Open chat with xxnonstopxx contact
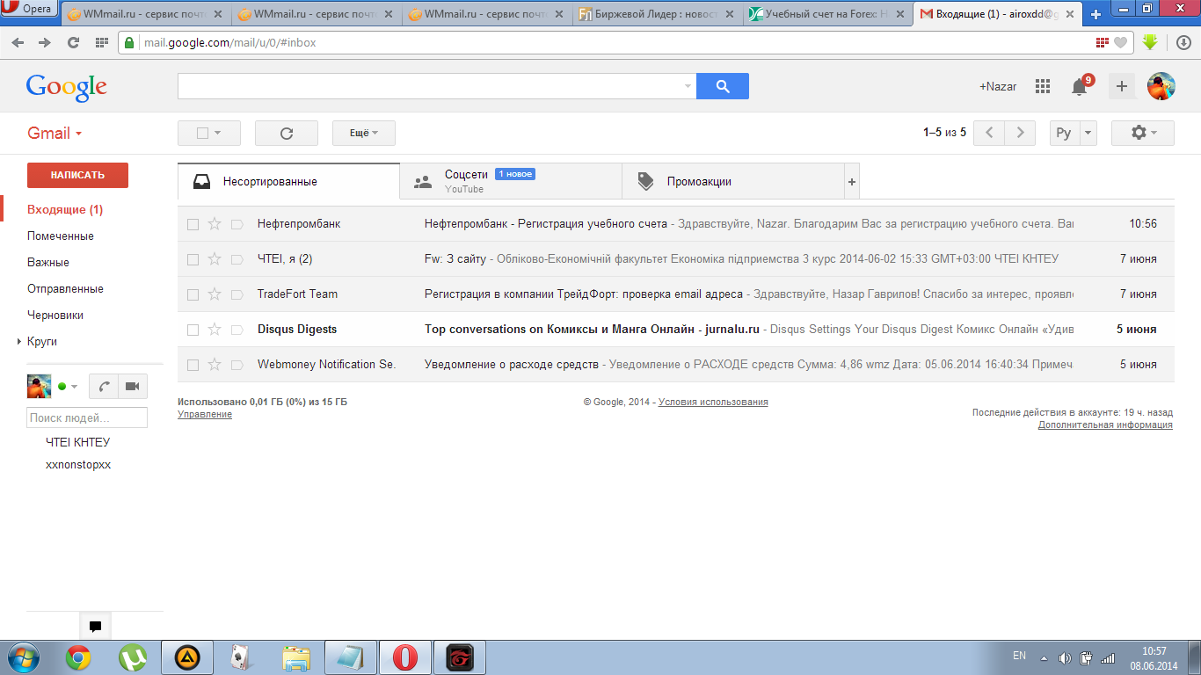 pos(78,465)
